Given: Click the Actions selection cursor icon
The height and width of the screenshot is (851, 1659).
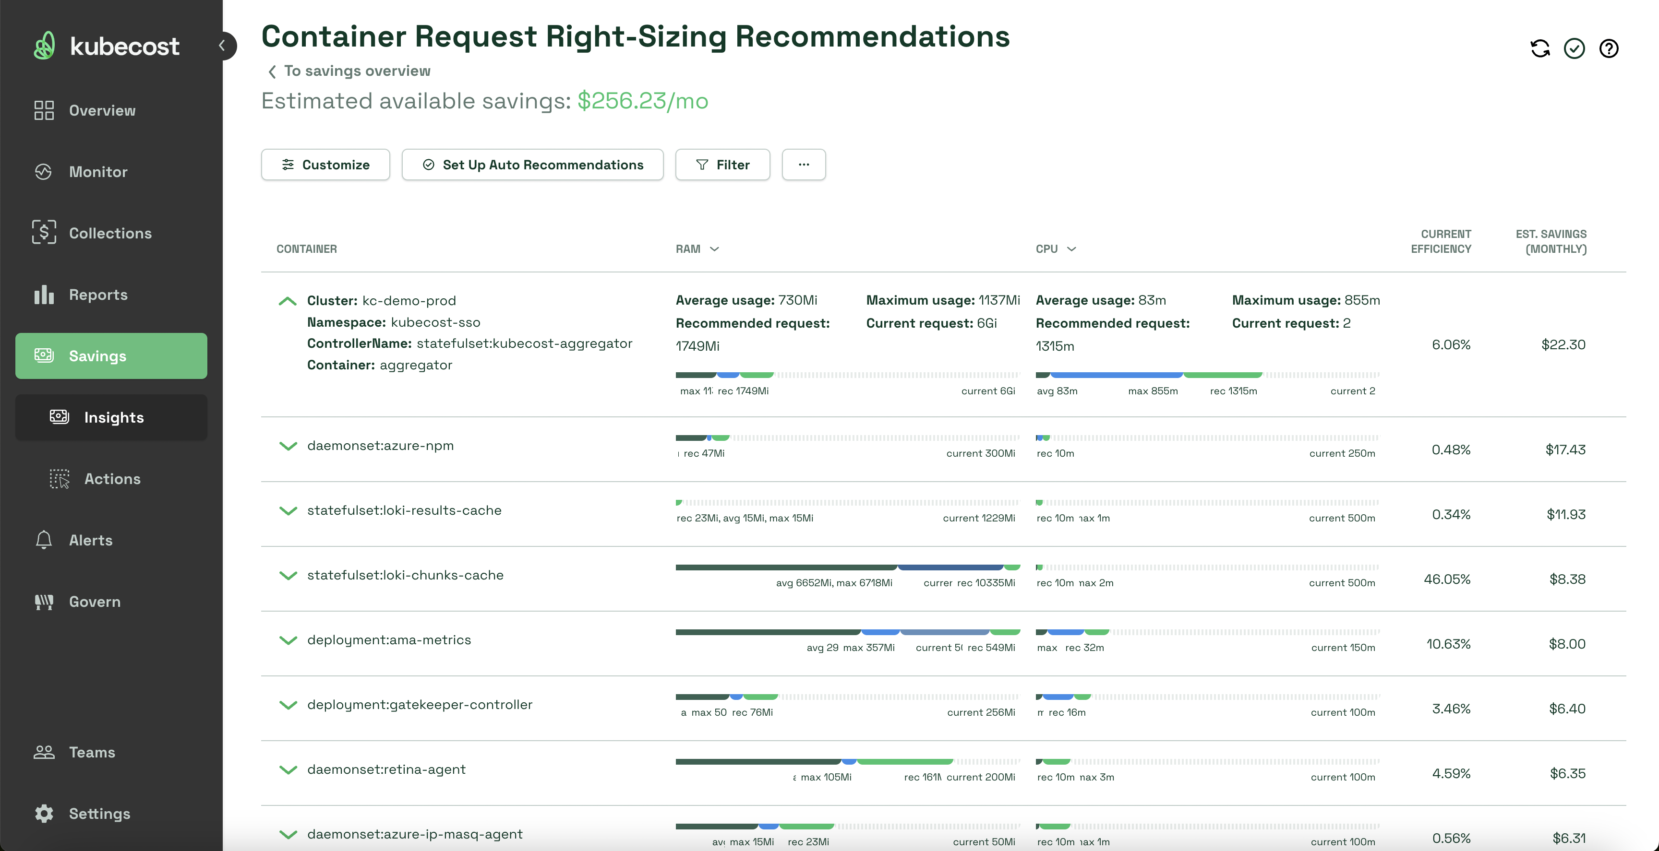Looking at the screenshot, I should point(59,478).
